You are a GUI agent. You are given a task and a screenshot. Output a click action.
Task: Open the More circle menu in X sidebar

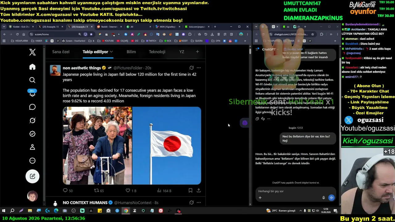point(32,161)
